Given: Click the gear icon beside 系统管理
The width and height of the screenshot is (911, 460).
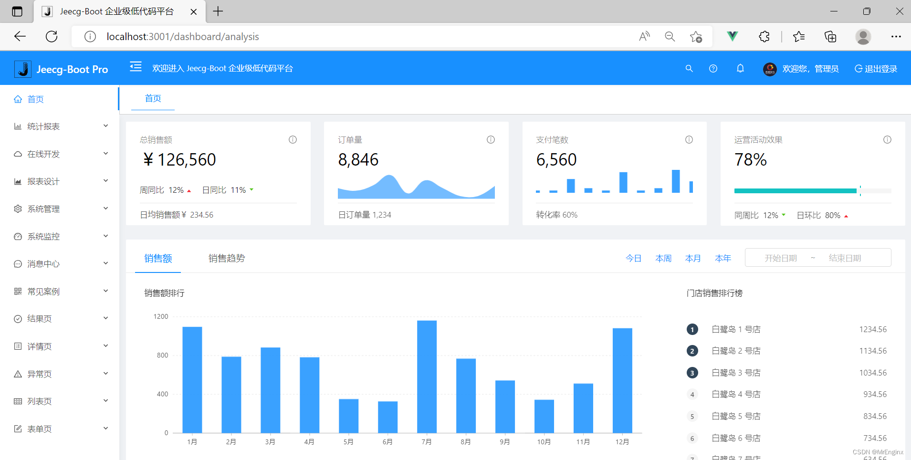Looking at the screenshot, I should [x=18, y=209].
